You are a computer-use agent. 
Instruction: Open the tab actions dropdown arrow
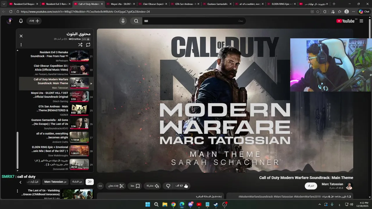pos(4,4)
